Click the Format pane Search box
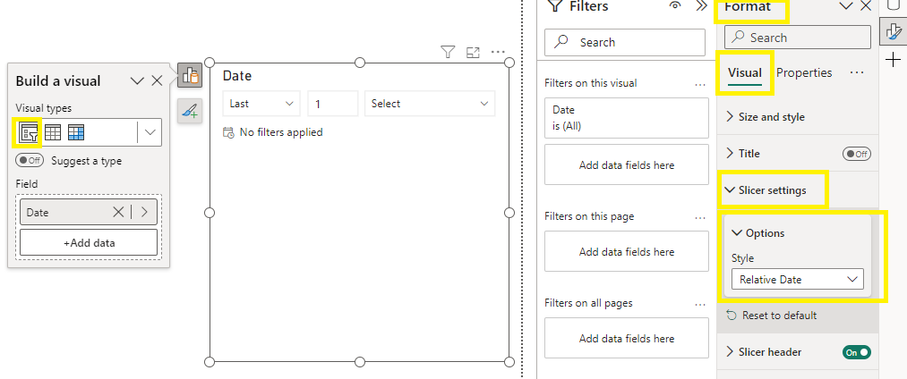Viewport: 907px width, 379px height. [798, 38]
